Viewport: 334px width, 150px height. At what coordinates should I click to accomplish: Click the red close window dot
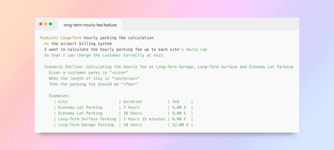pos(41,24)
